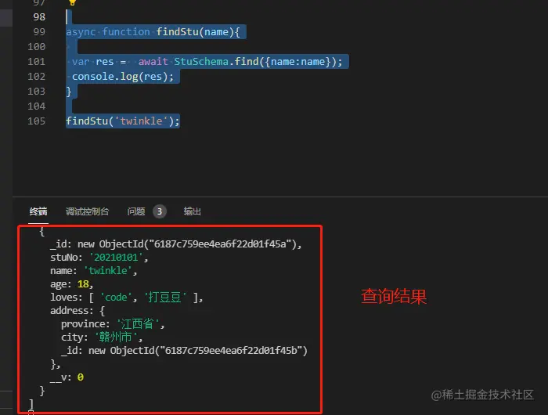Click StuSchema in the find call

pyautogui.click(x=201, y=62)
